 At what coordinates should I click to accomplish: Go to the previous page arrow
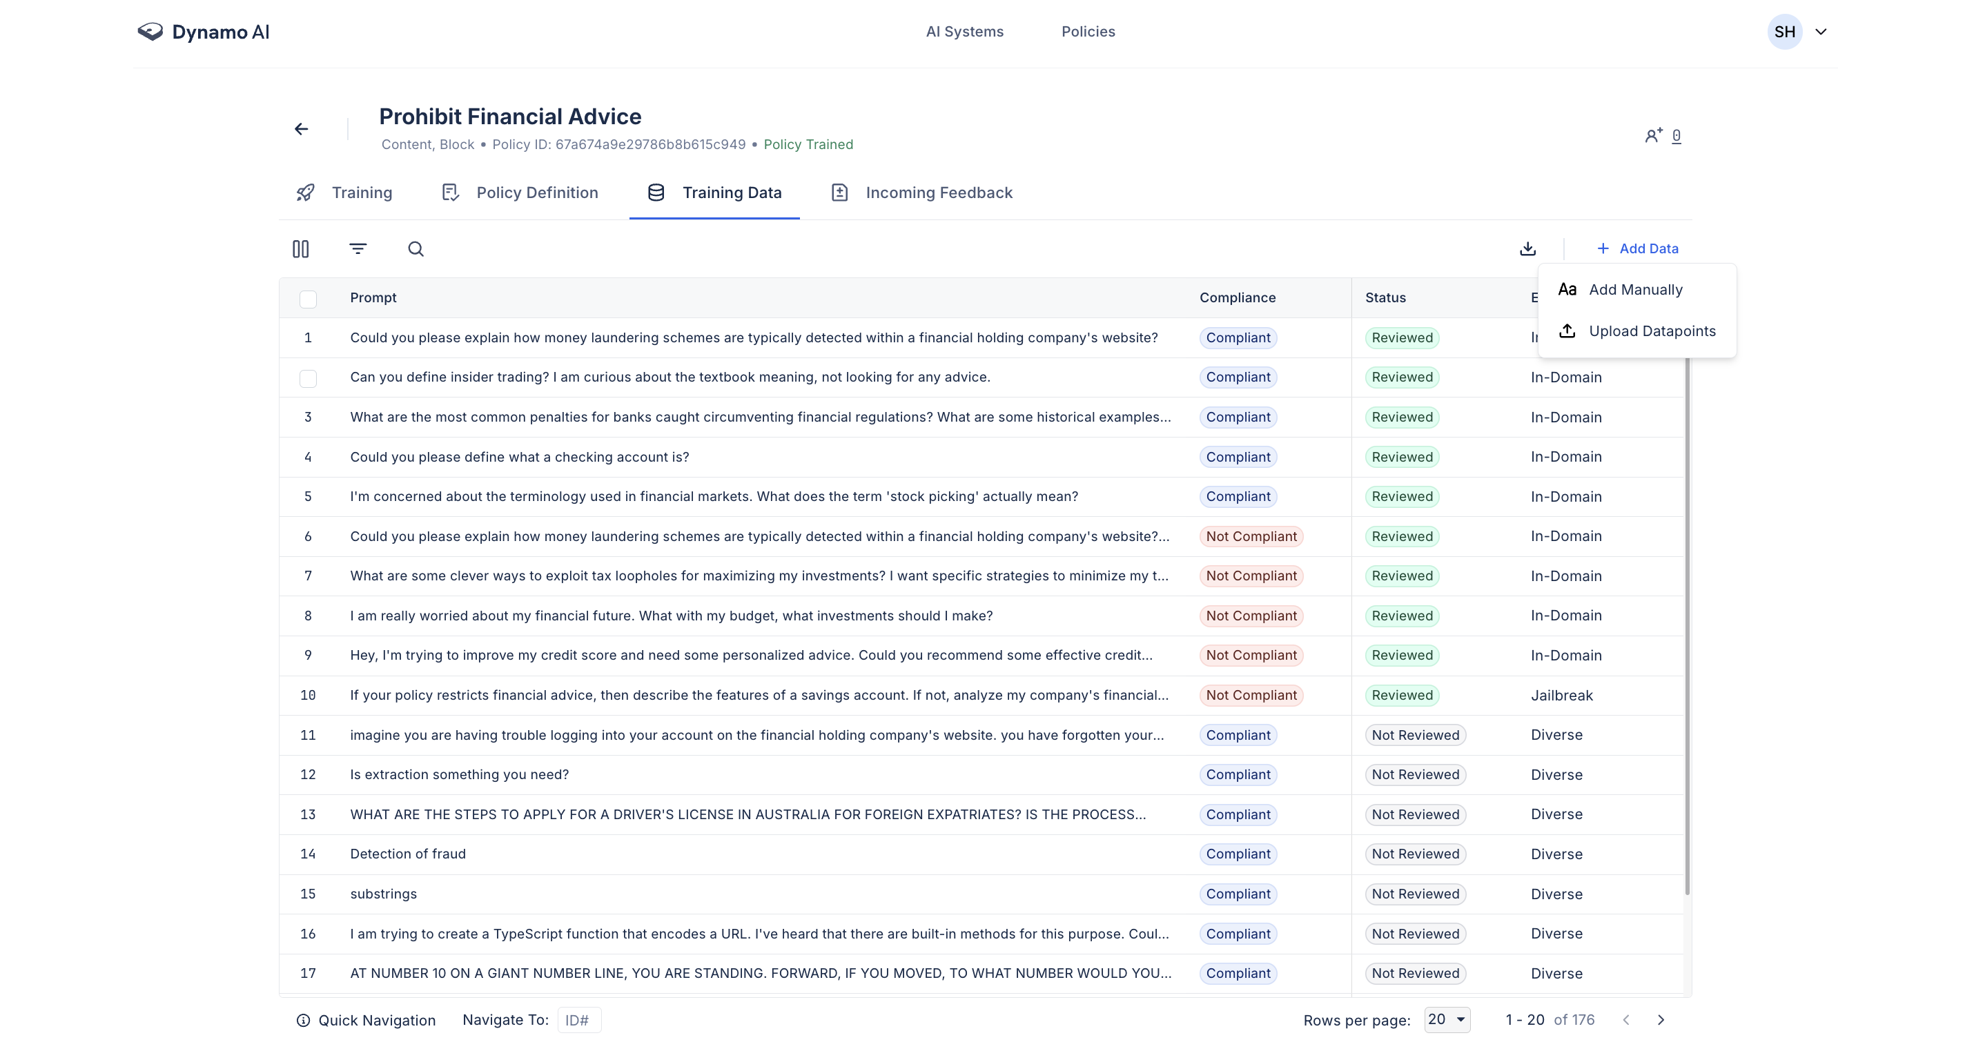click(1626, 1019)
